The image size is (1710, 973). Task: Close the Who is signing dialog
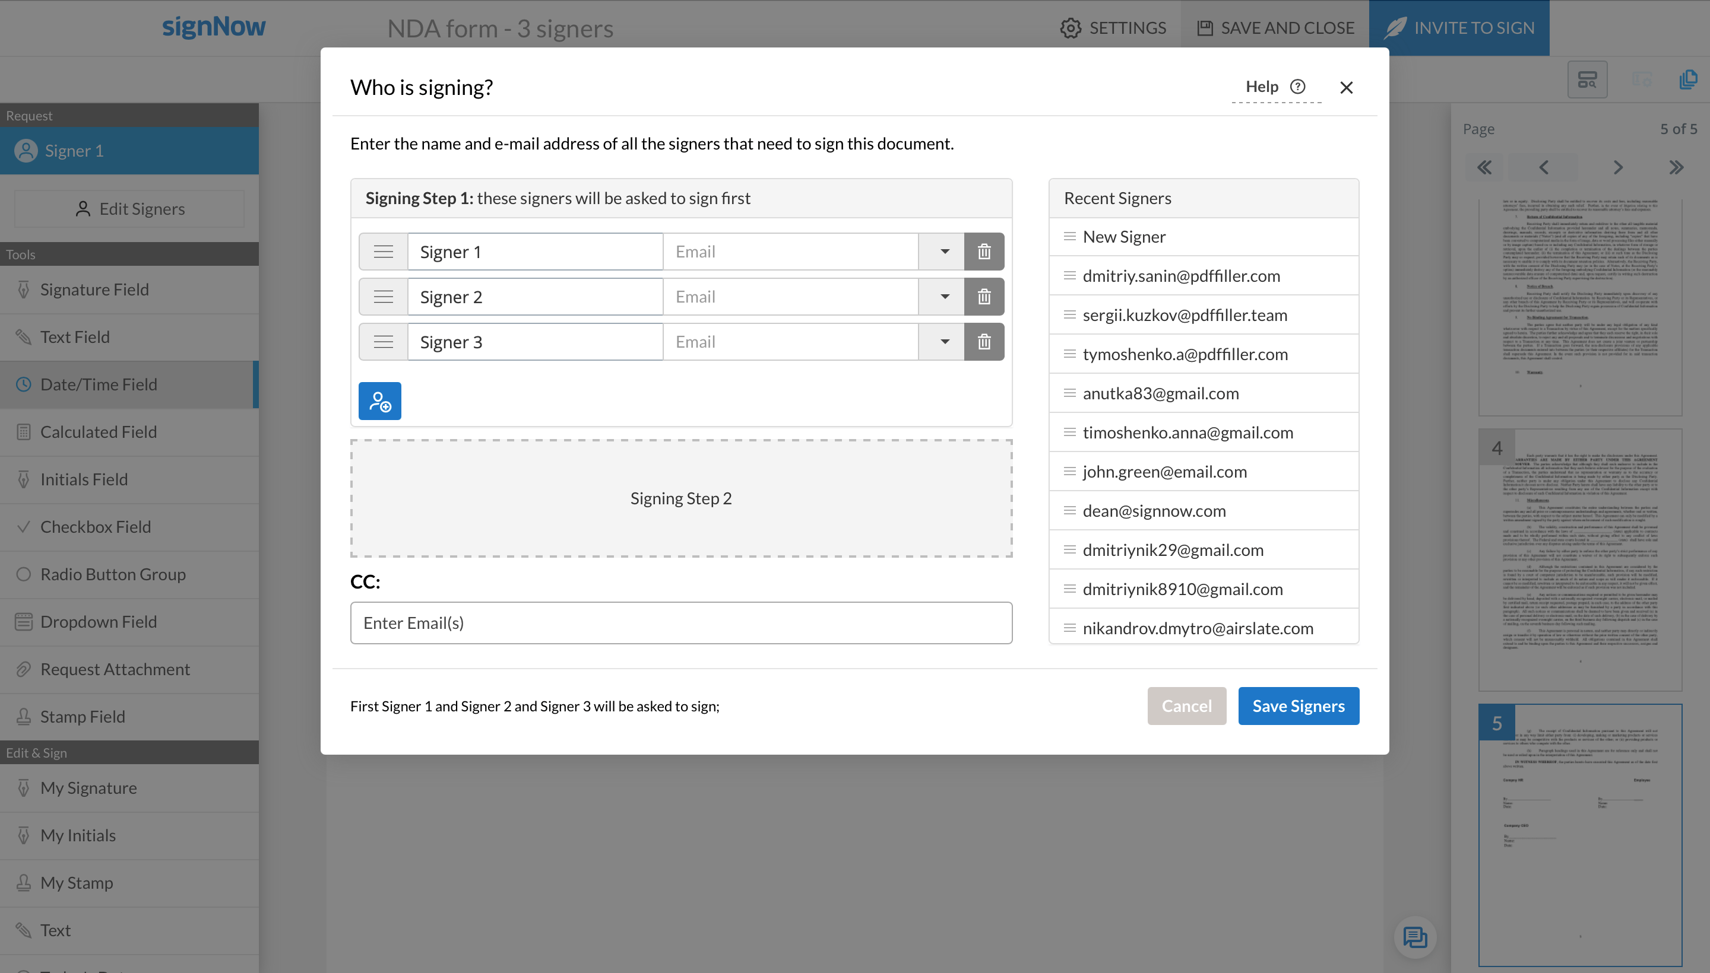coord(1346,88)
